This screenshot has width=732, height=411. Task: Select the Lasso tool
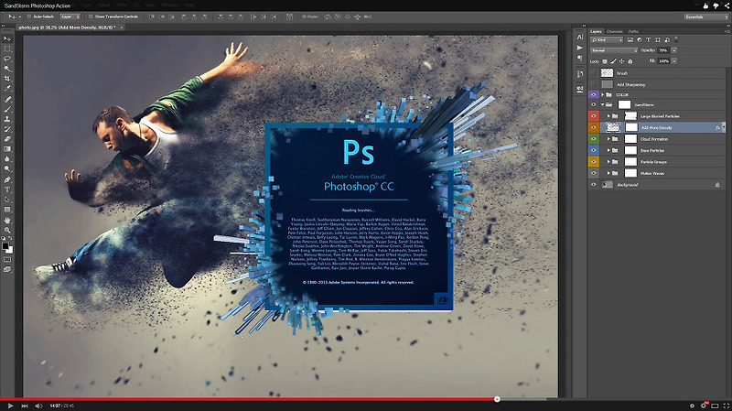(x=7, y=59)
